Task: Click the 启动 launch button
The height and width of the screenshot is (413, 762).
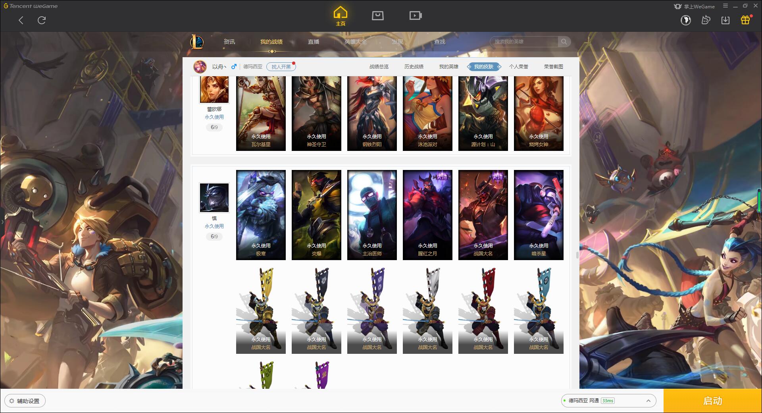Action: tap(712, 401)
